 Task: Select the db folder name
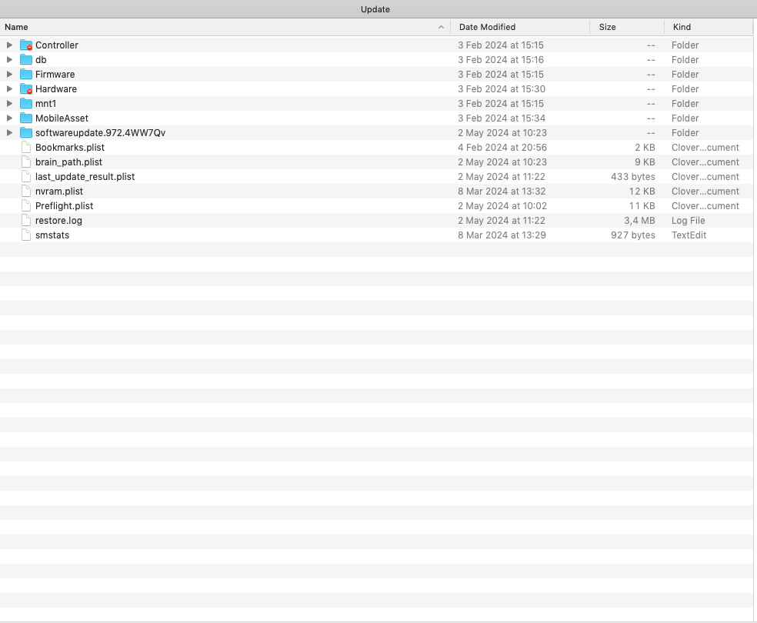(41, 60)
